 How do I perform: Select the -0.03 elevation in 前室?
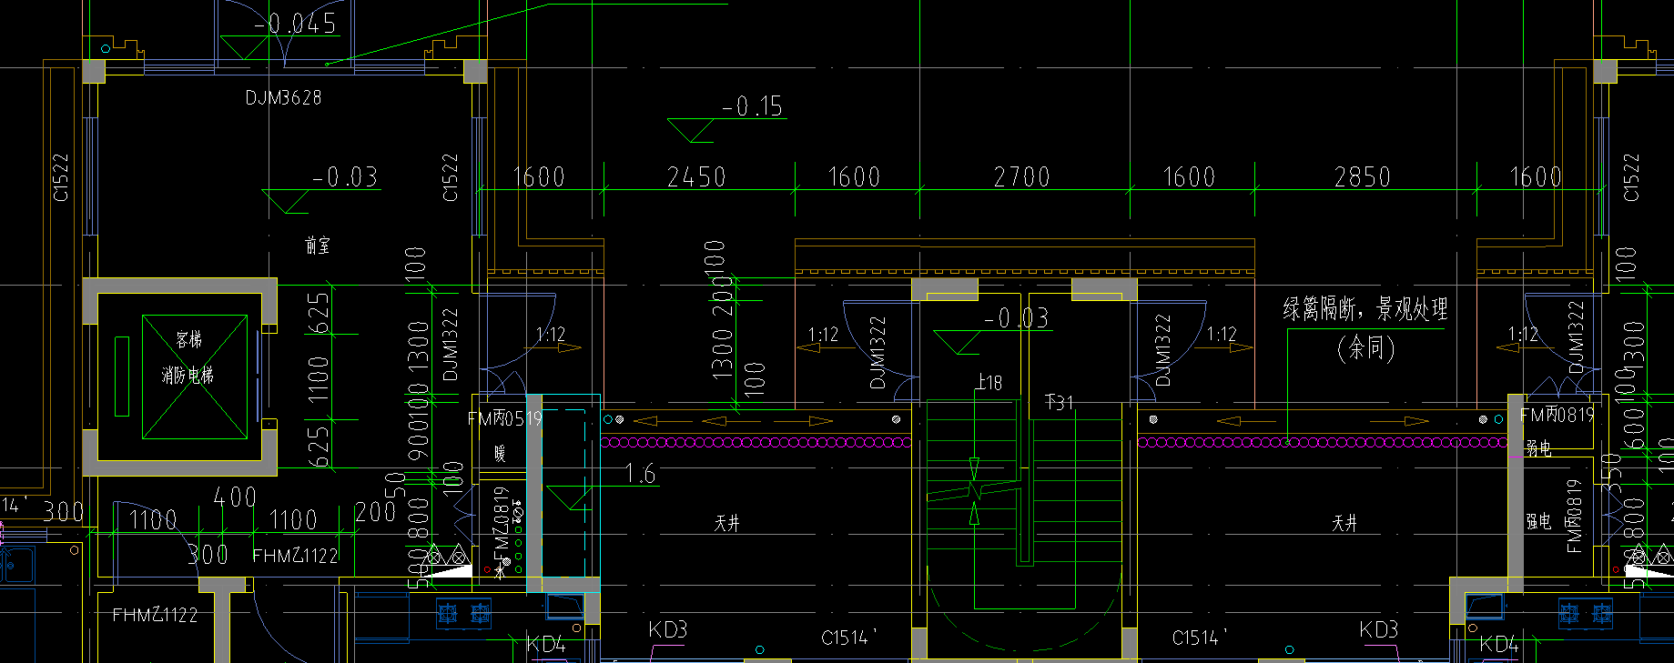click(x=345, y=177)
